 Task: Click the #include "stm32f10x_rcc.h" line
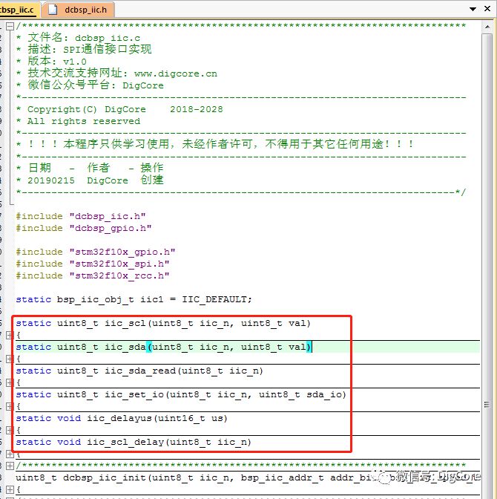[93, 275]
